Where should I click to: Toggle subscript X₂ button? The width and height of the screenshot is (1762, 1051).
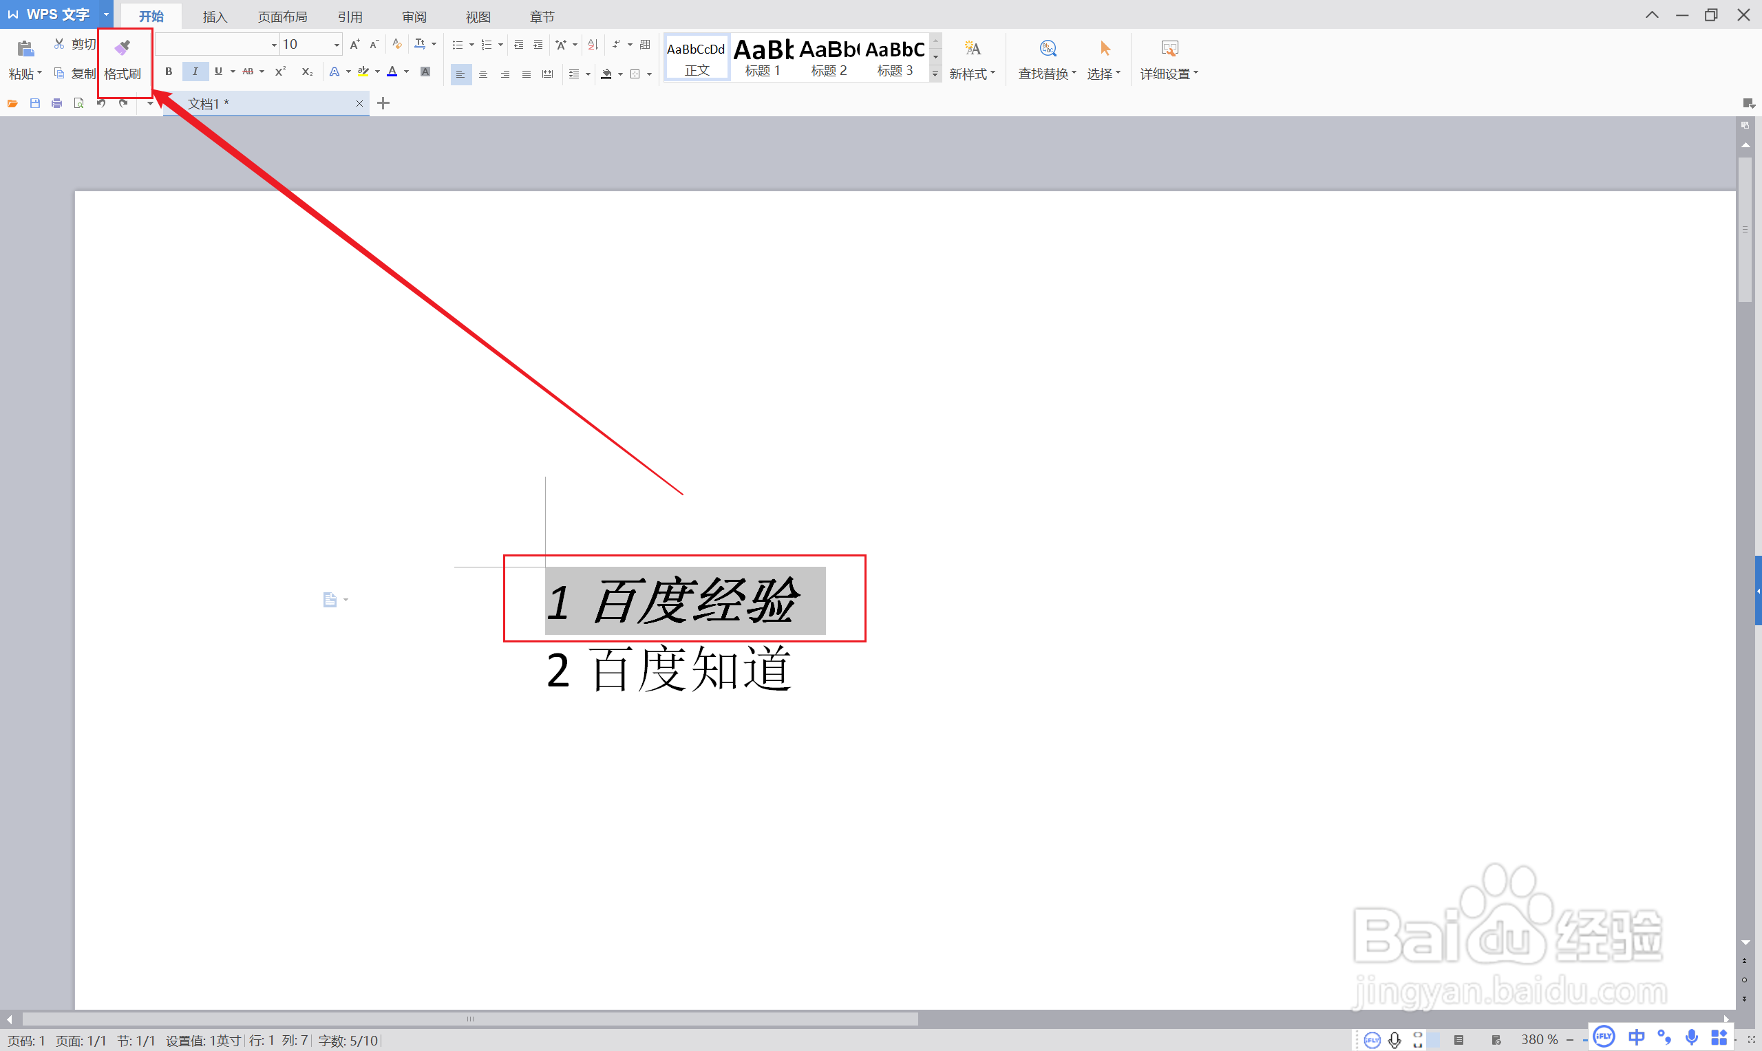point(307,72)
